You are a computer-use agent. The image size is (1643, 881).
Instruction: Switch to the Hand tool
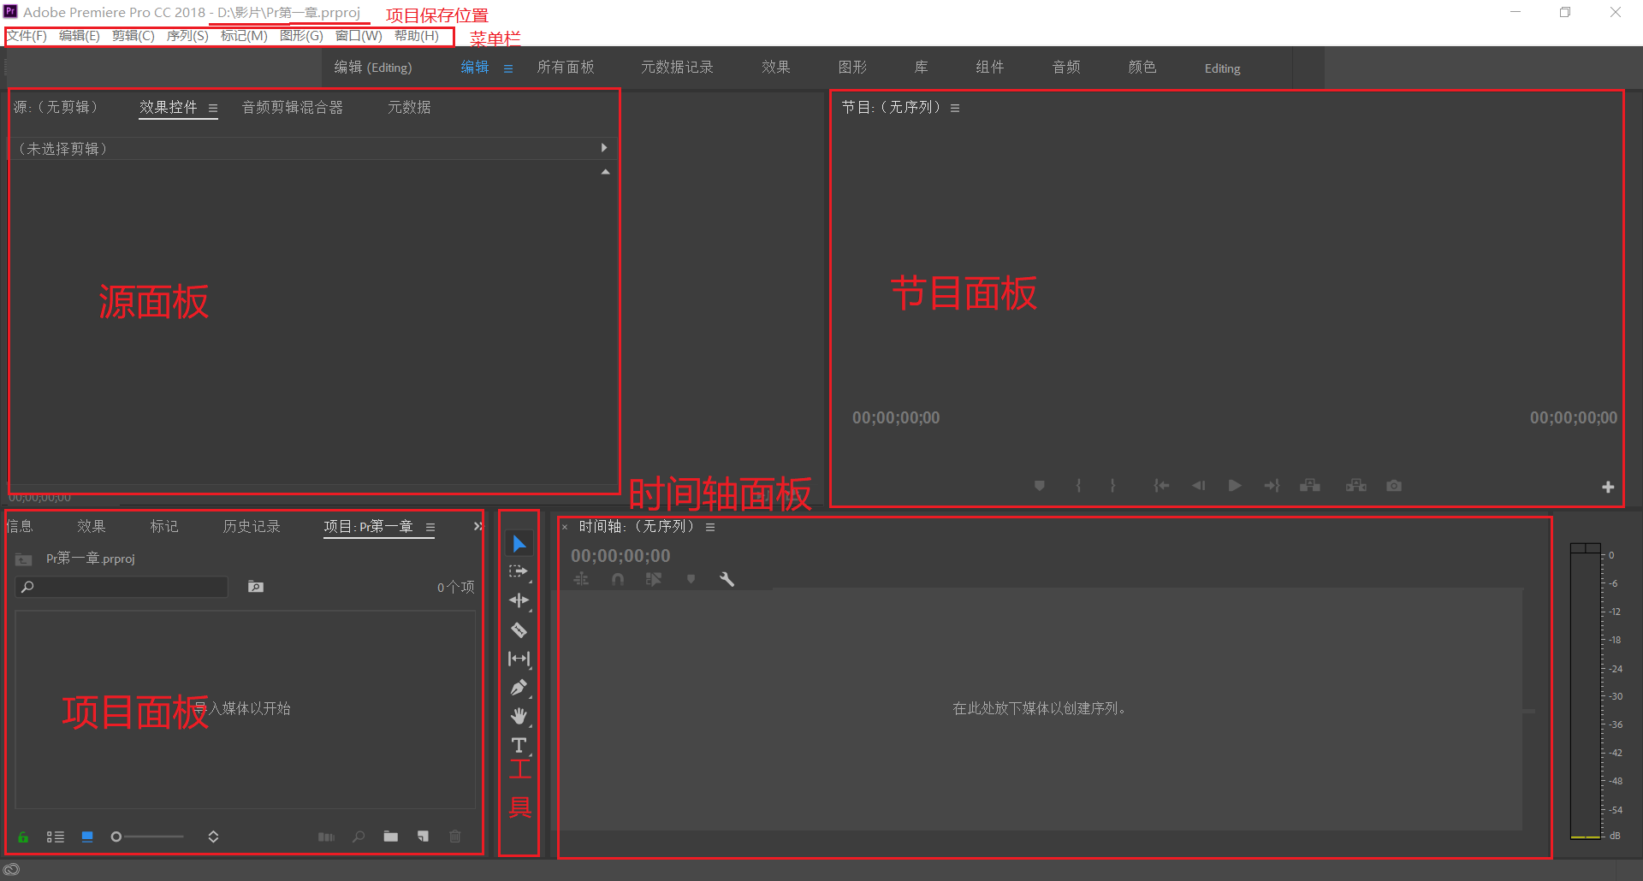pyautogui.click(x=519, y=717)
